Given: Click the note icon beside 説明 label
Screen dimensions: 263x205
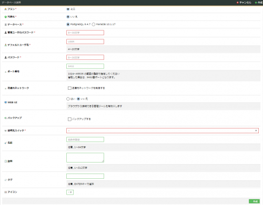Looking at the screenshot, I should point(5,161).
